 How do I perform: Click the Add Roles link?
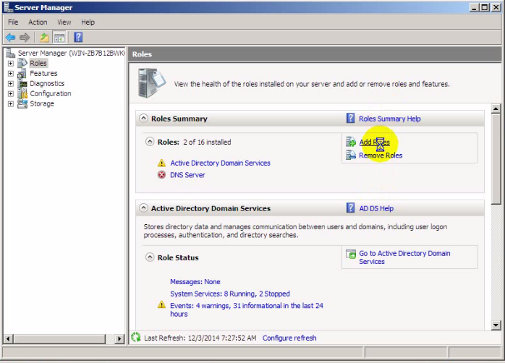[x=374, y=142]
